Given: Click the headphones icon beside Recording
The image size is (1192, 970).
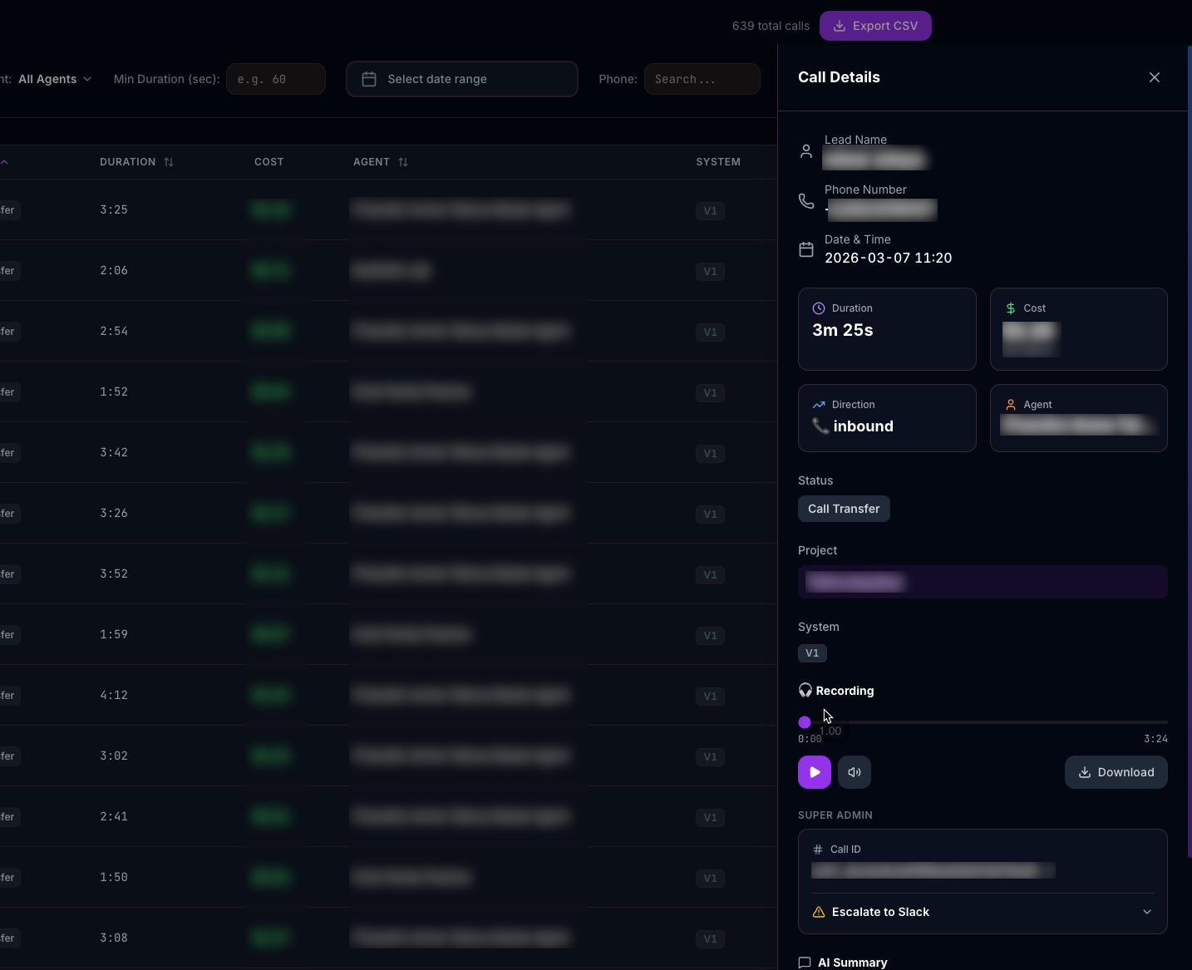Looking at the screenshot, I should click(x=805, y=691).
